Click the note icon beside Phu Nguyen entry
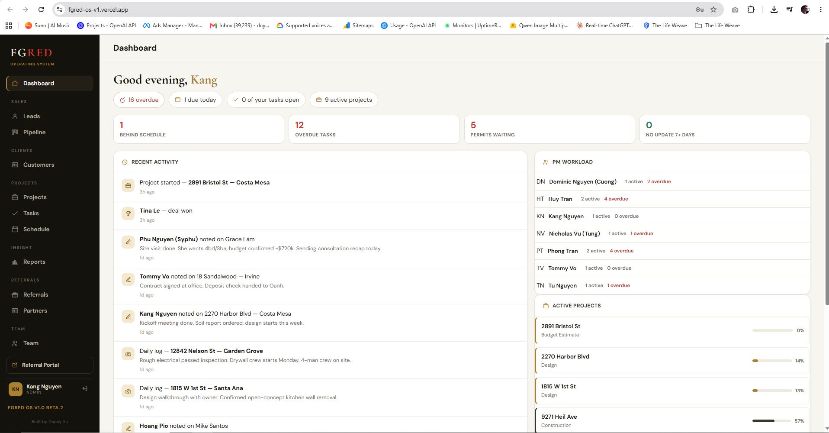Screen dimensions: 829x433 click(x=128, y=242)
